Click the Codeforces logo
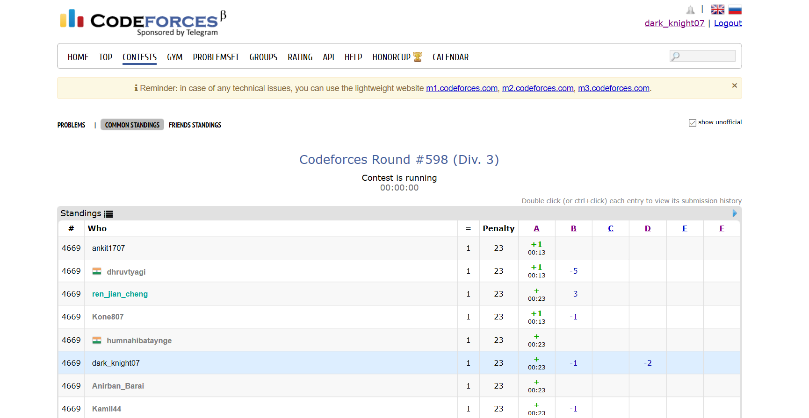 (x=143, y=22)
